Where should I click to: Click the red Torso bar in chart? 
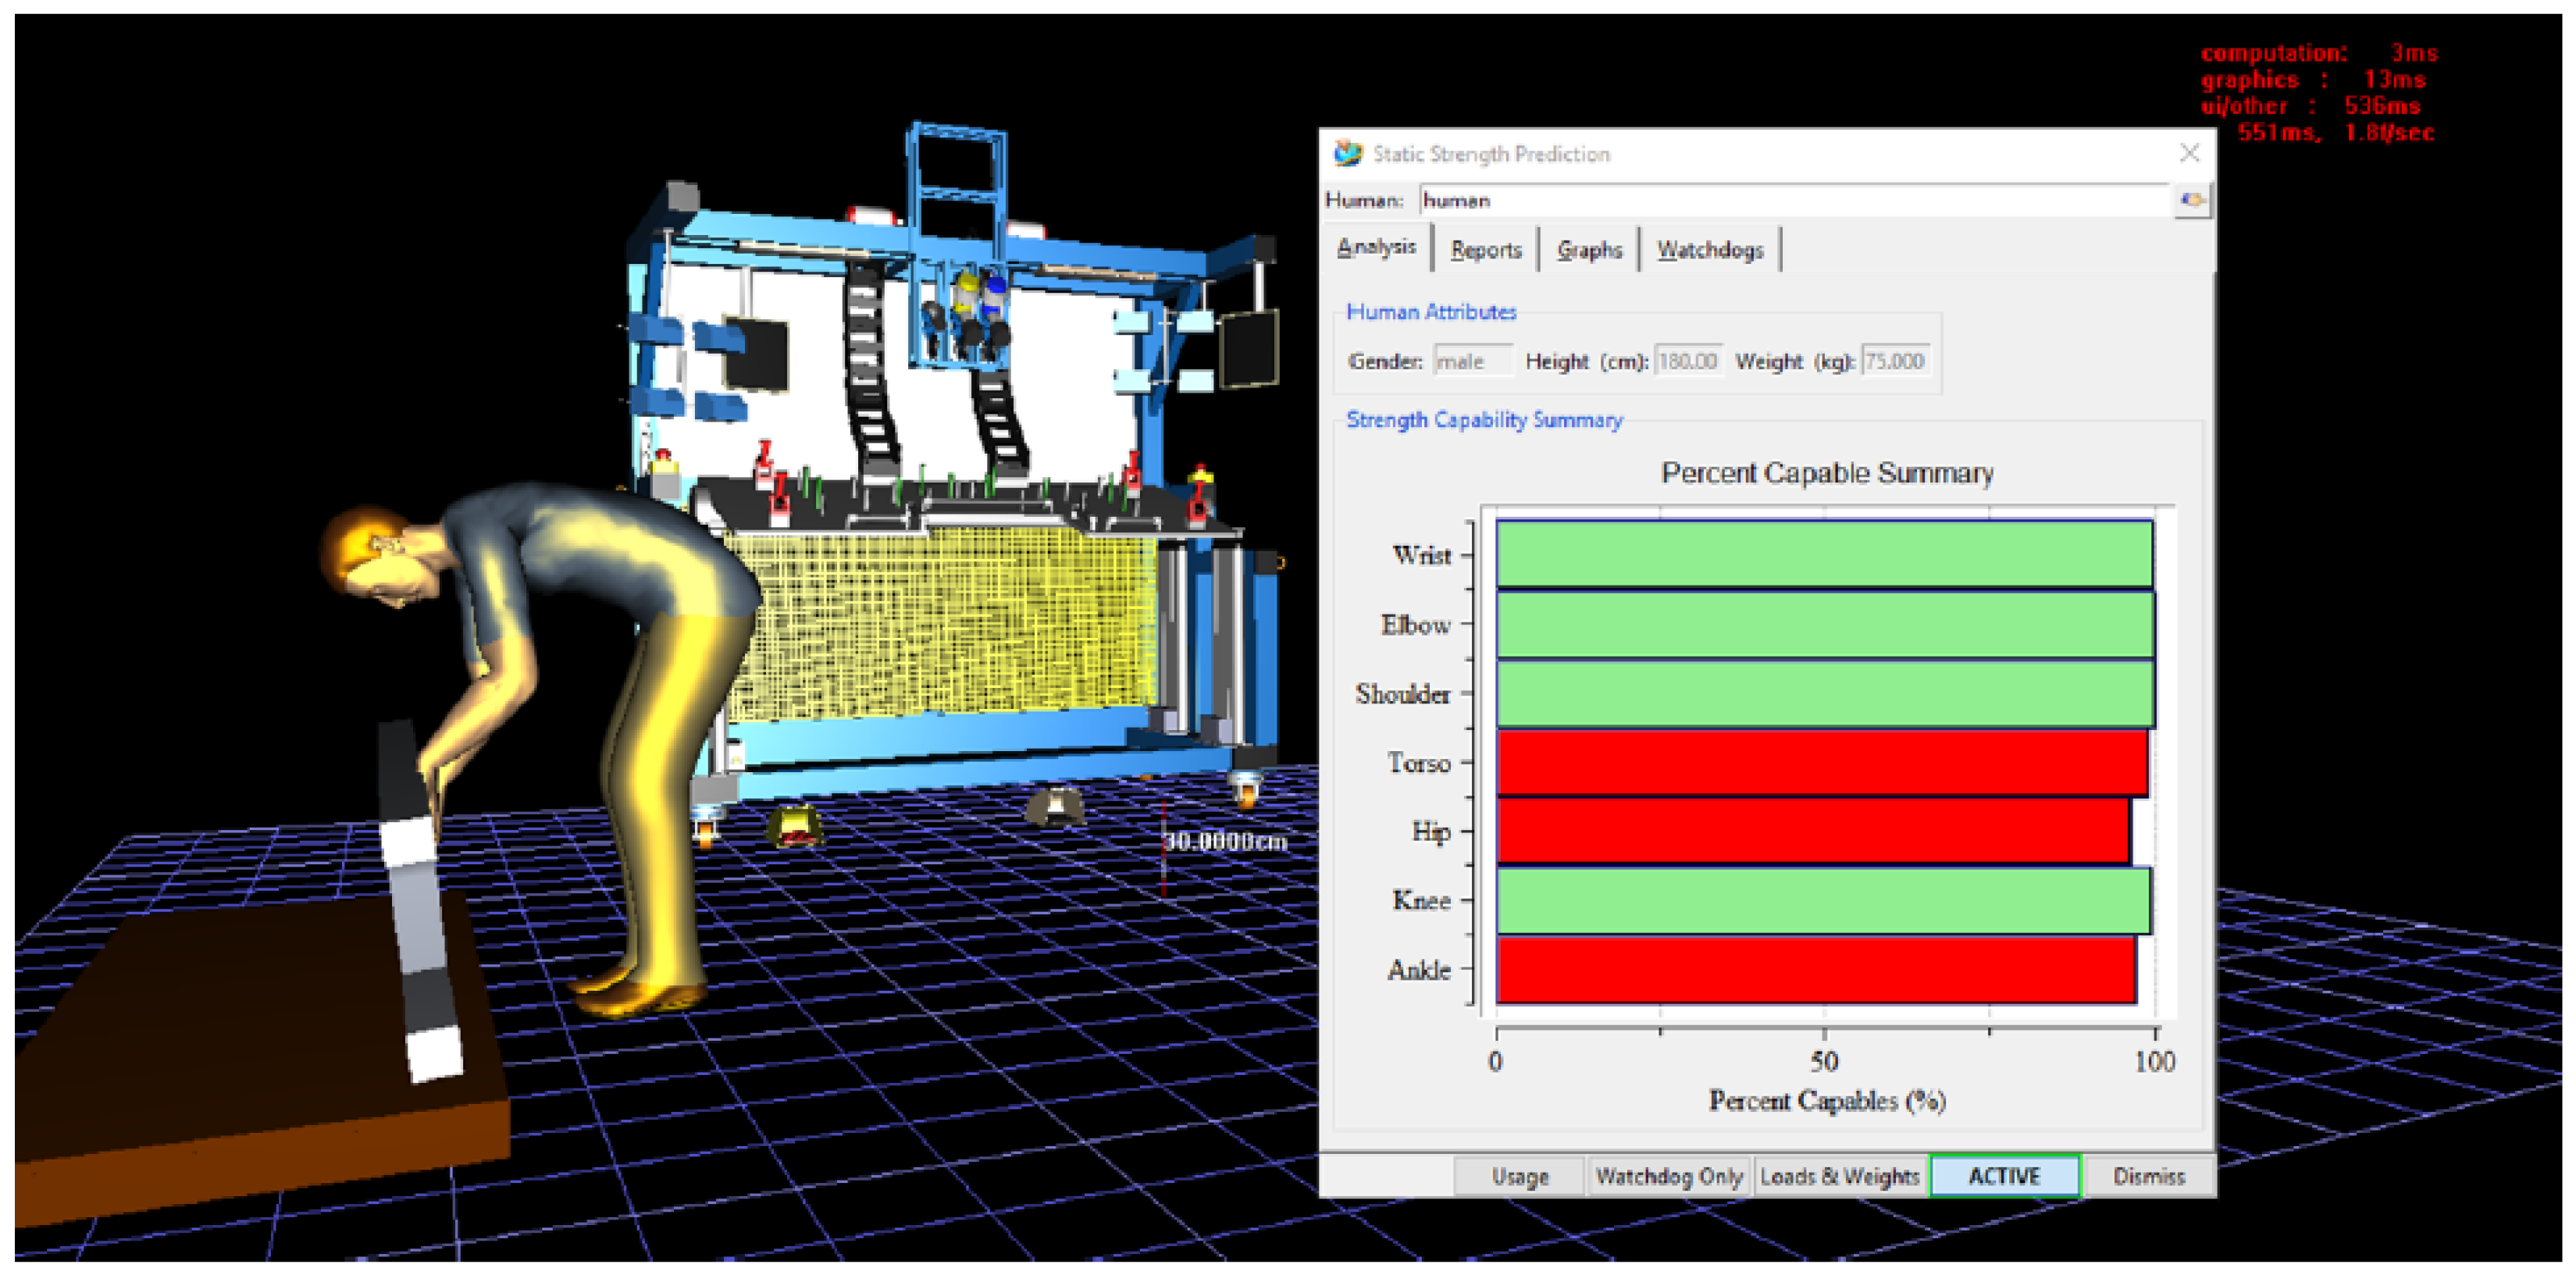tap(1820, 763)
